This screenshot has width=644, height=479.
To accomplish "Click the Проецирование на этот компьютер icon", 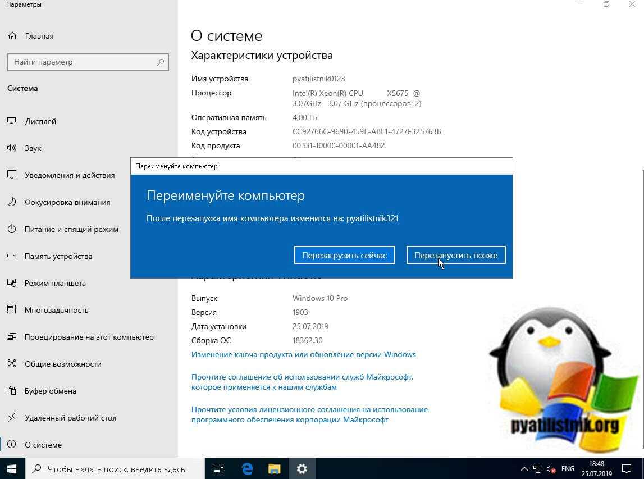I will (12, 337).
